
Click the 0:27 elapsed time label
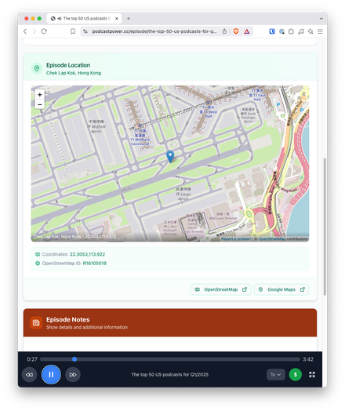point(32,359)
